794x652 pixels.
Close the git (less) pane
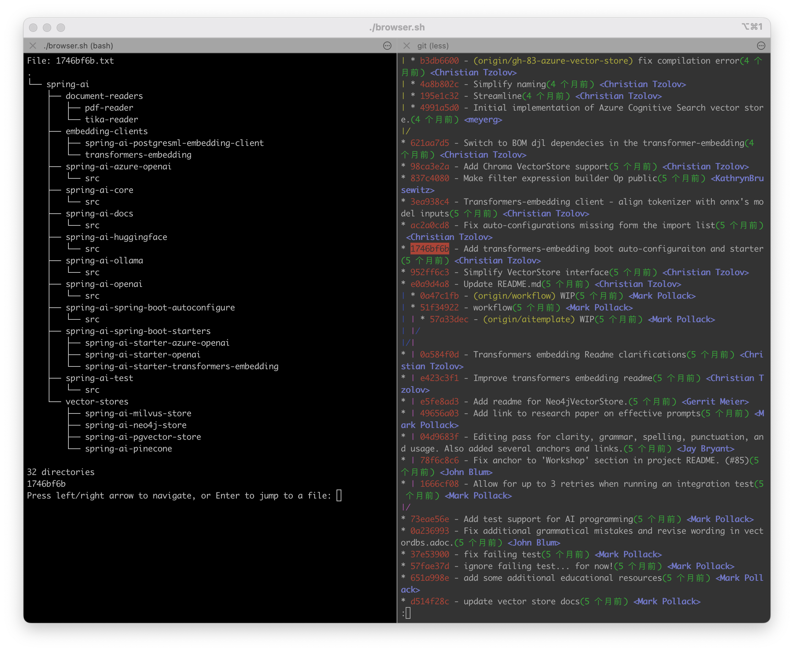point(406,45)
